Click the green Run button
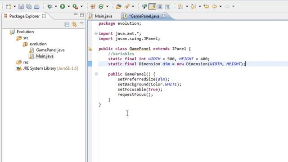The height and width of the screenshot is (162, 288). 63,7
